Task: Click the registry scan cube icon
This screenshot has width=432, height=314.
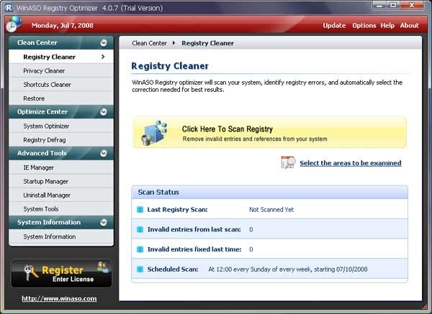Action: pos(155,133)
